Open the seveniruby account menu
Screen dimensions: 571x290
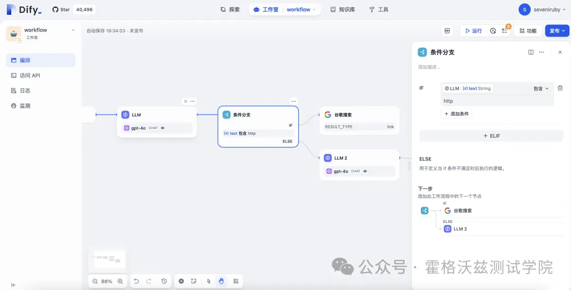point(541,10)
